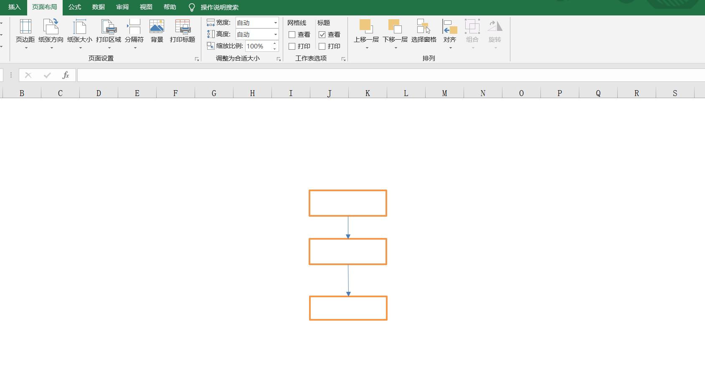
Task: Click the 纸张方向 orientation icon
Action: [x=51, y=28]
